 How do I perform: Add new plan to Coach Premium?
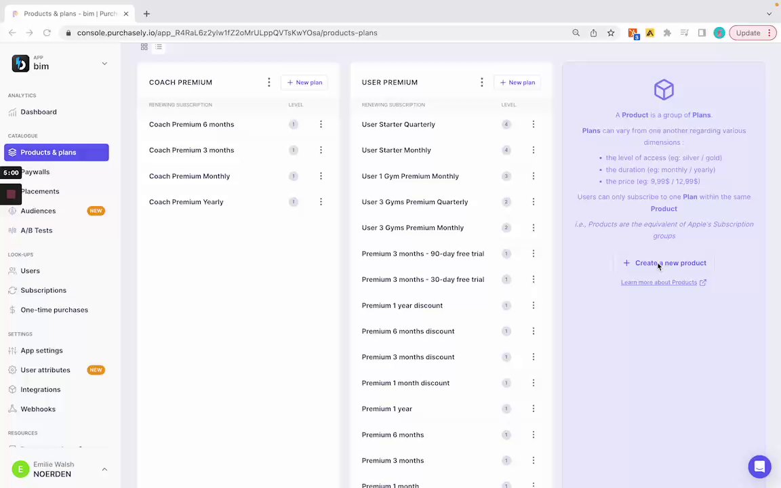[304, 83]
